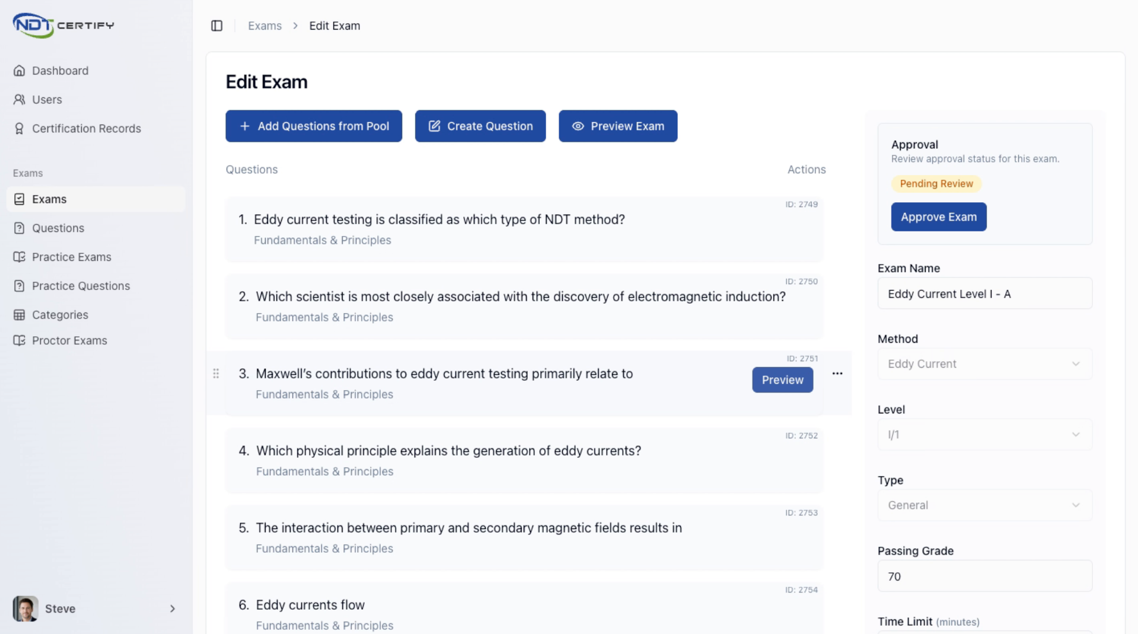Click the Exam Name input field
Image resolution: width=1138 pixels, height=634 pixels.
985,294
